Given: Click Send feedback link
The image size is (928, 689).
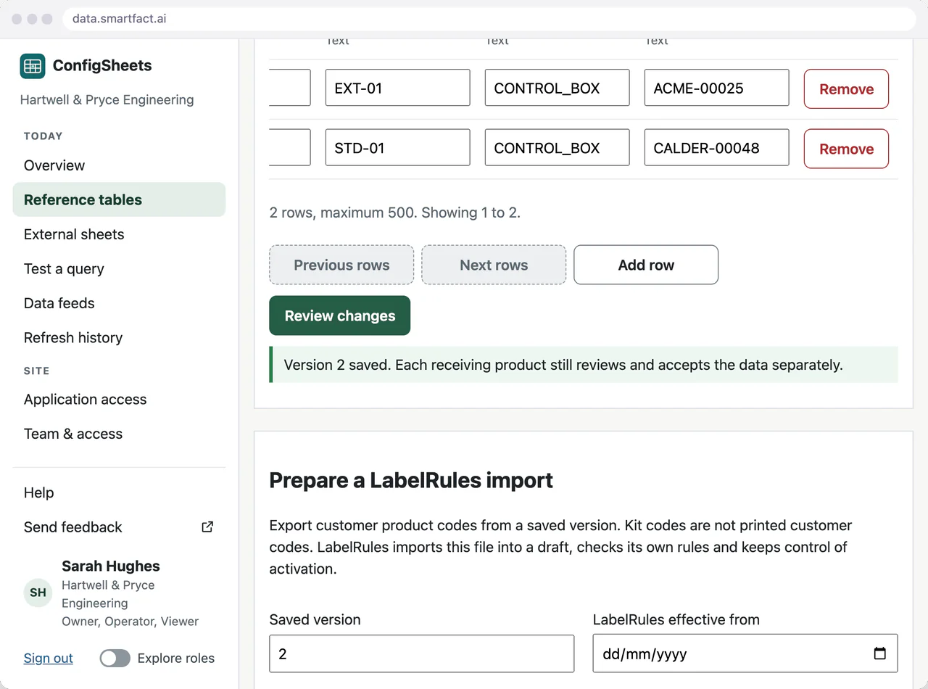Looking at the screenshot, I should coord(73,527).
